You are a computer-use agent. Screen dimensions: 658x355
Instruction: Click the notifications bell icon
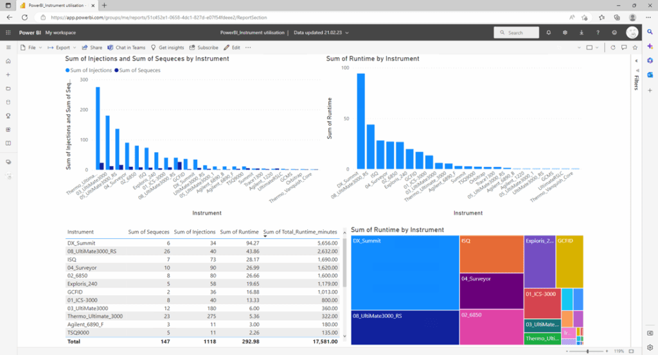pyautogui.click(x=548, y=32)
